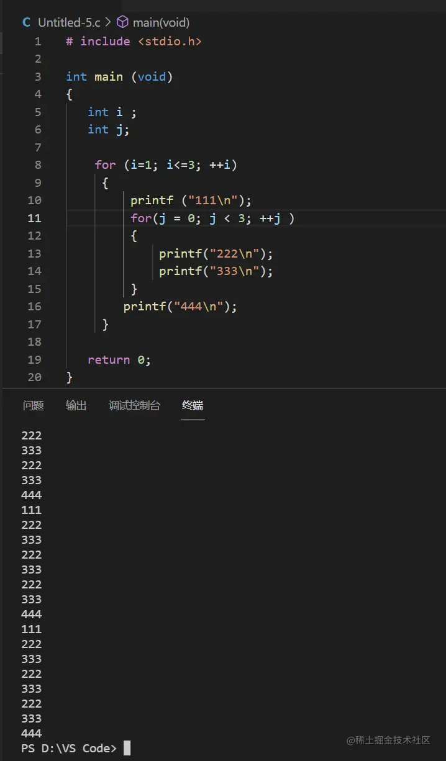Click the closing brace on line 20

coord(70,377)
